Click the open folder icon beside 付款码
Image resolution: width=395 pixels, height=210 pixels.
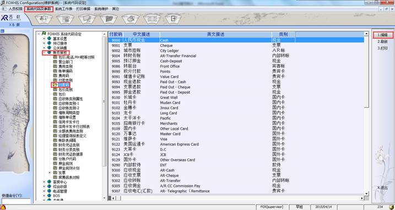(55, 85)
